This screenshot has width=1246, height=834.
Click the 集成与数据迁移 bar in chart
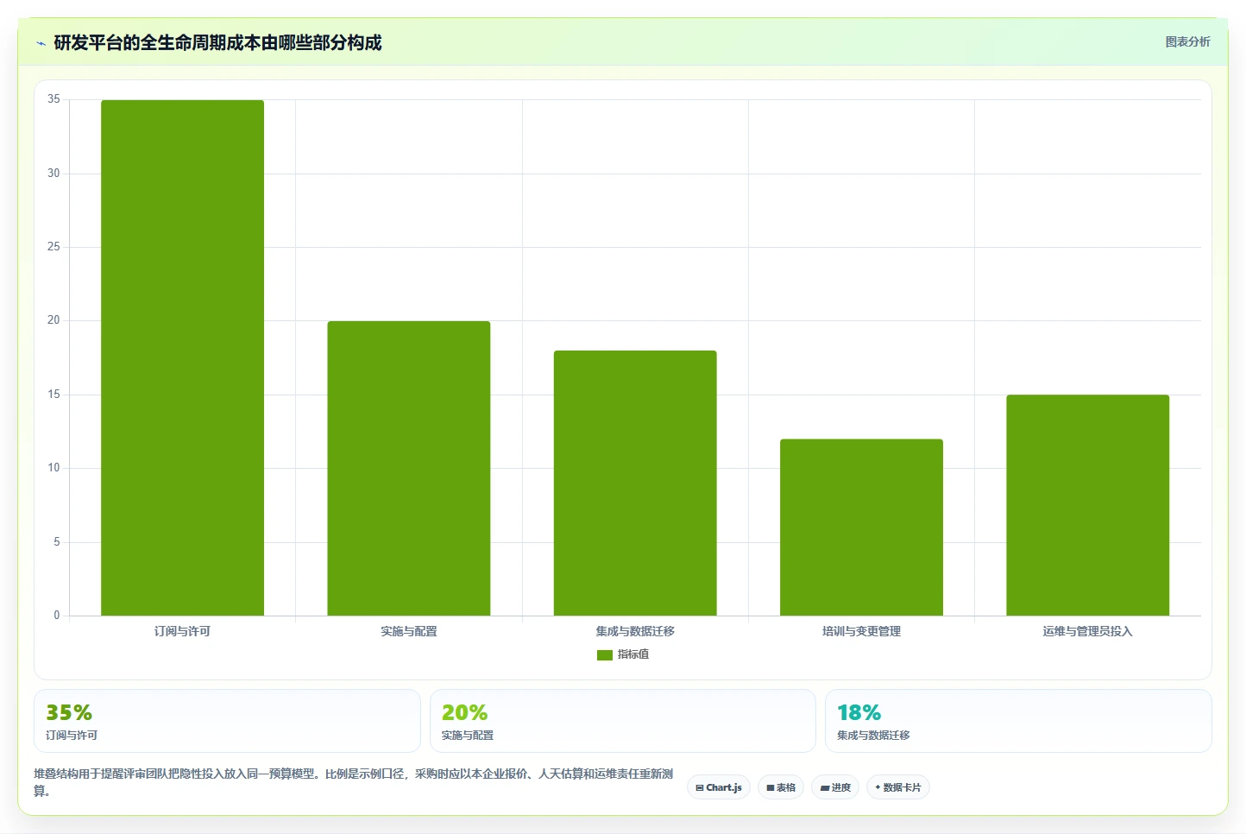click(635, 483)
